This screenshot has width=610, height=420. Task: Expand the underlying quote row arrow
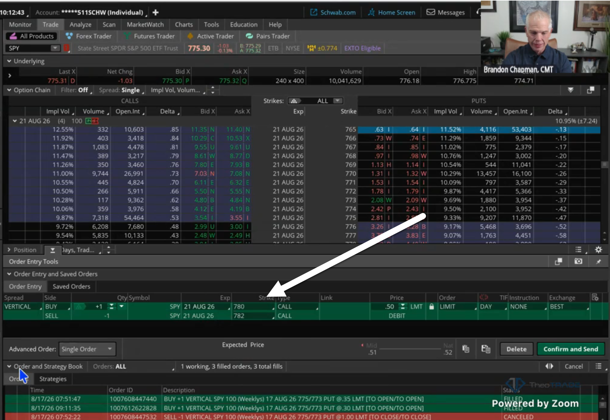coord(10,75)
